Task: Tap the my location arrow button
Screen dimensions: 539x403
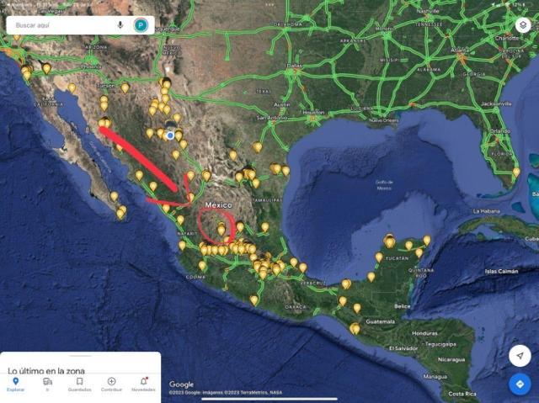Action: (520, 356)
